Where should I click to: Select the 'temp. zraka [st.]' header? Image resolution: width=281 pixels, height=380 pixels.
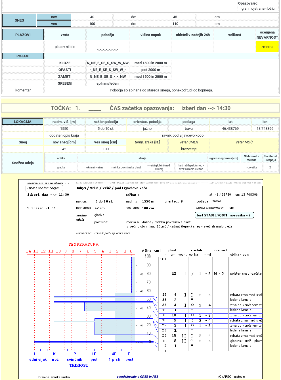pos(147,142)
